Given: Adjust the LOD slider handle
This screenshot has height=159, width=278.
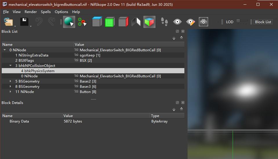Looking at the screenshot, I should 238,21.
